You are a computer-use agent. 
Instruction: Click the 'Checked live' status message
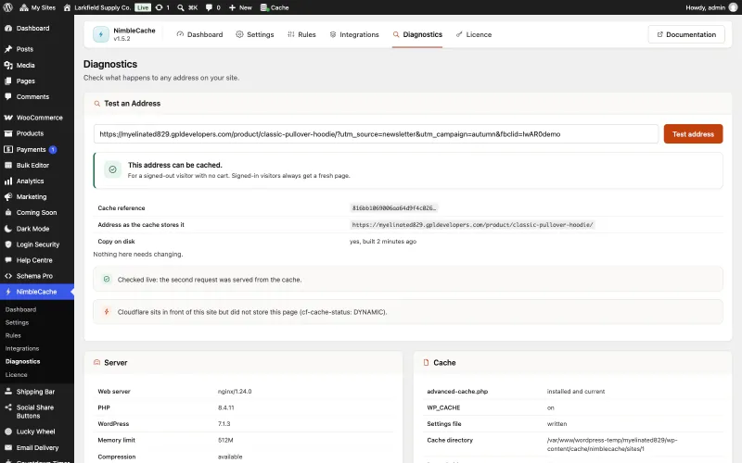pos(408,280)
